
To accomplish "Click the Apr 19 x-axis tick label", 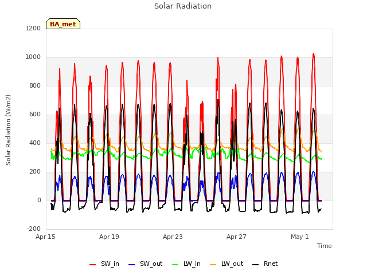I will (x=109, y=237).
